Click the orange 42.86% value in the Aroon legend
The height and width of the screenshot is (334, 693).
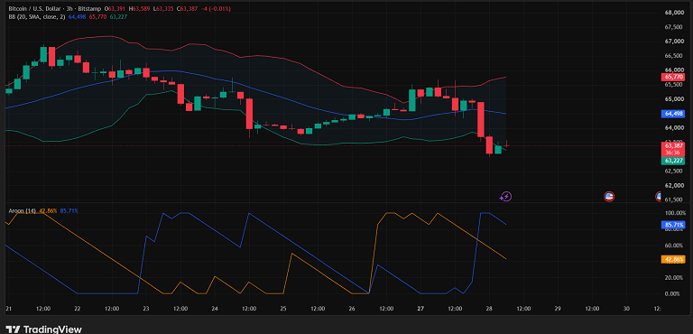pyautogui.click(x=48, y=210)
